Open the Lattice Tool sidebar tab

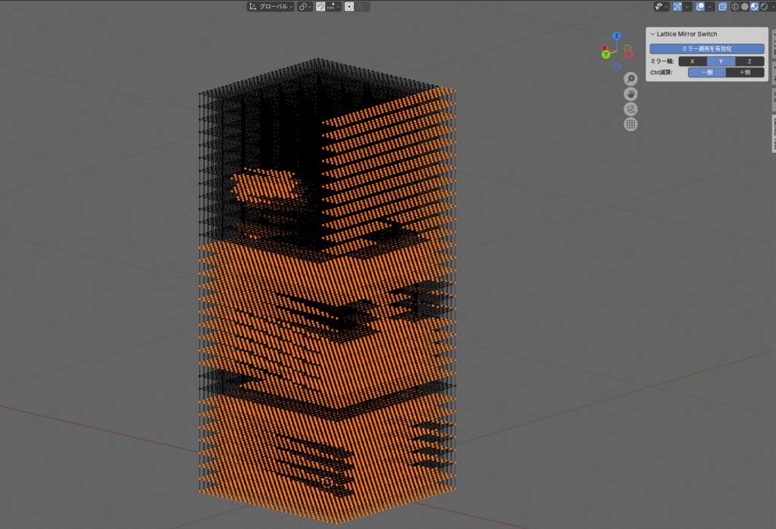[x=773, y=133]
